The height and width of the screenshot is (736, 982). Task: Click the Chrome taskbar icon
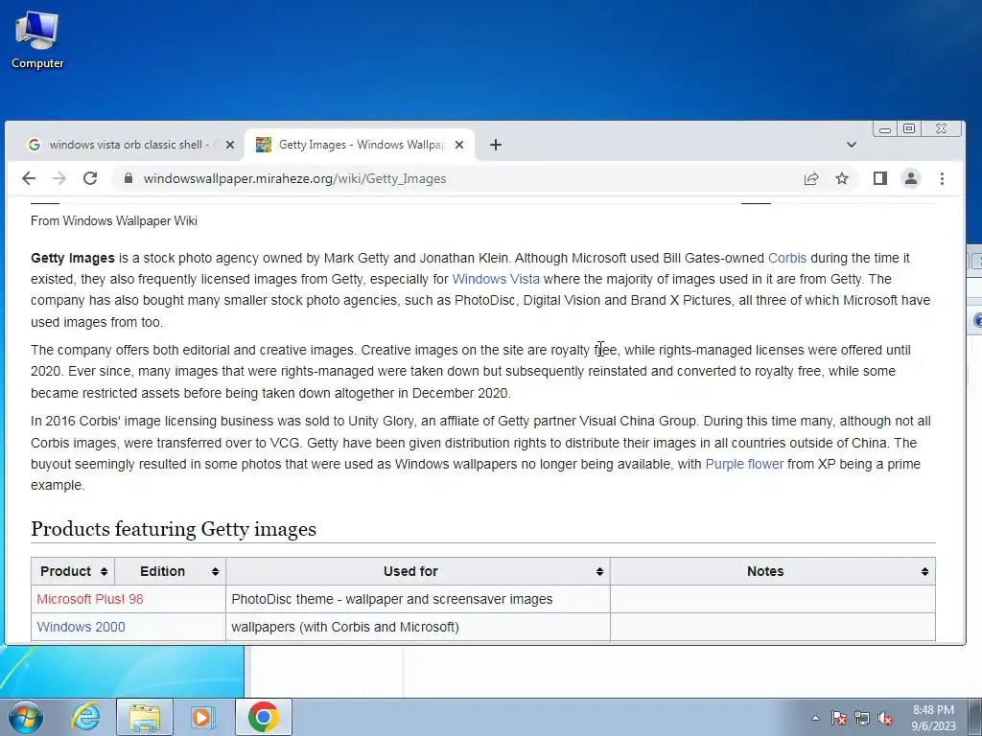pyautogui.click(x=263, y=717)
